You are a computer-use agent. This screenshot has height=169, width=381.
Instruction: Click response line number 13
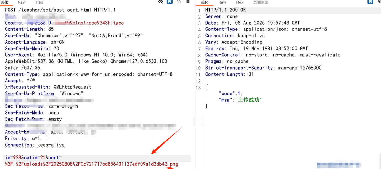point(198,87)
